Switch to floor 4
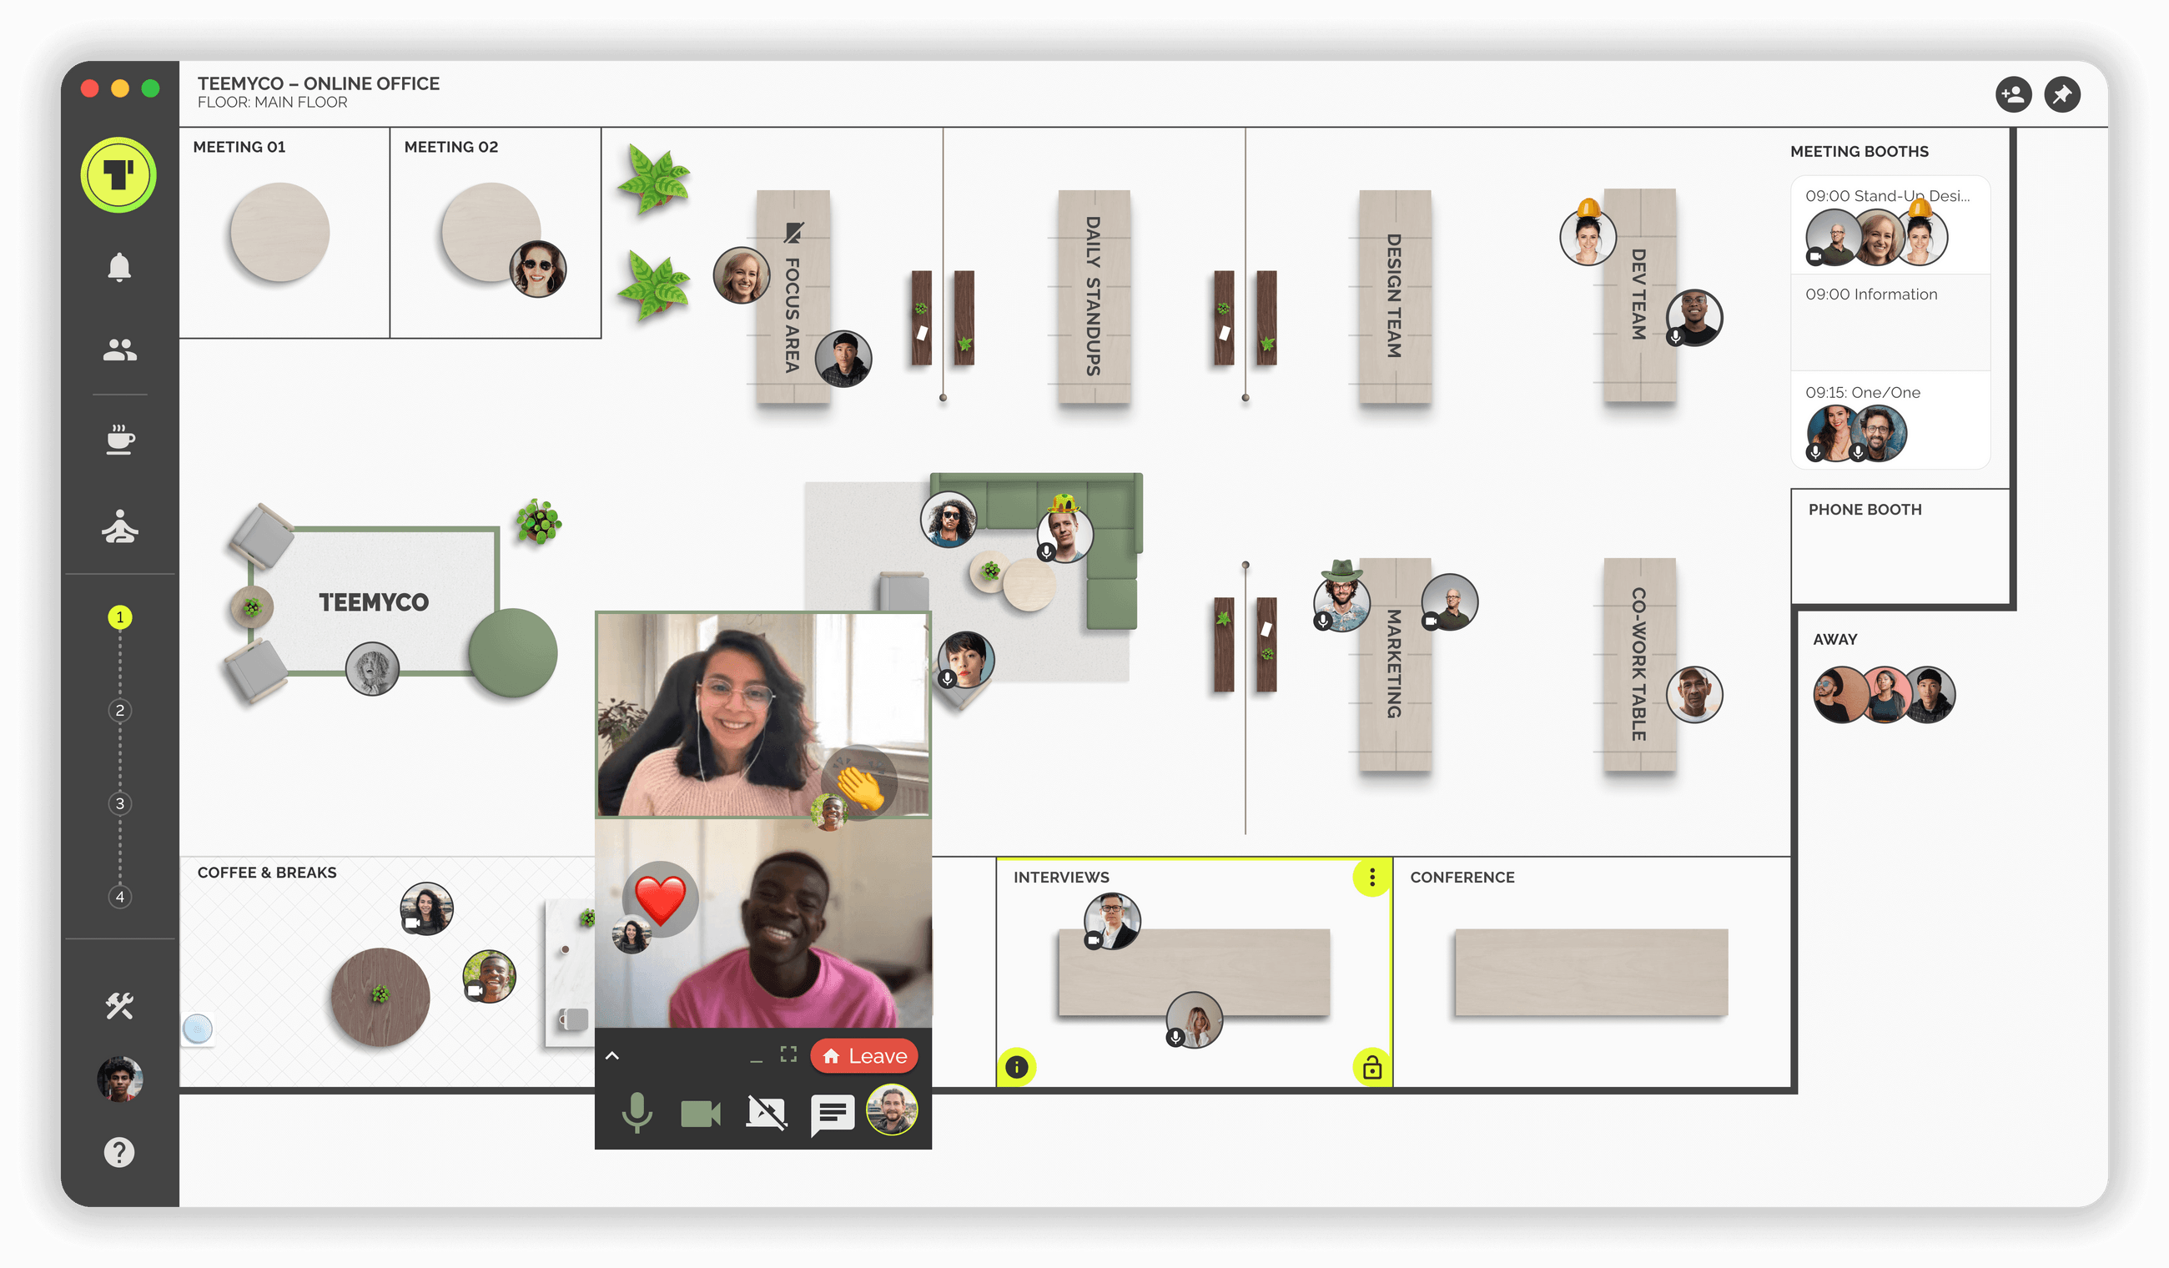2169x1268 pixels. (x=119, y=896)
